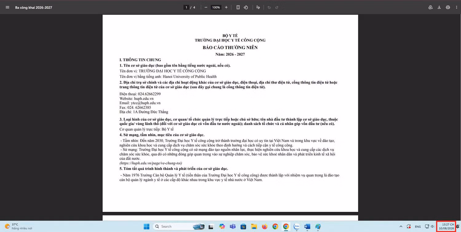Click the text Website: huph.edu.vn

136,99
